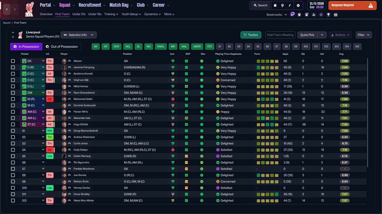The width and height of the screenshot is (382, 214).
Task: Select the GK position filter chip
Action: point(95,46)
